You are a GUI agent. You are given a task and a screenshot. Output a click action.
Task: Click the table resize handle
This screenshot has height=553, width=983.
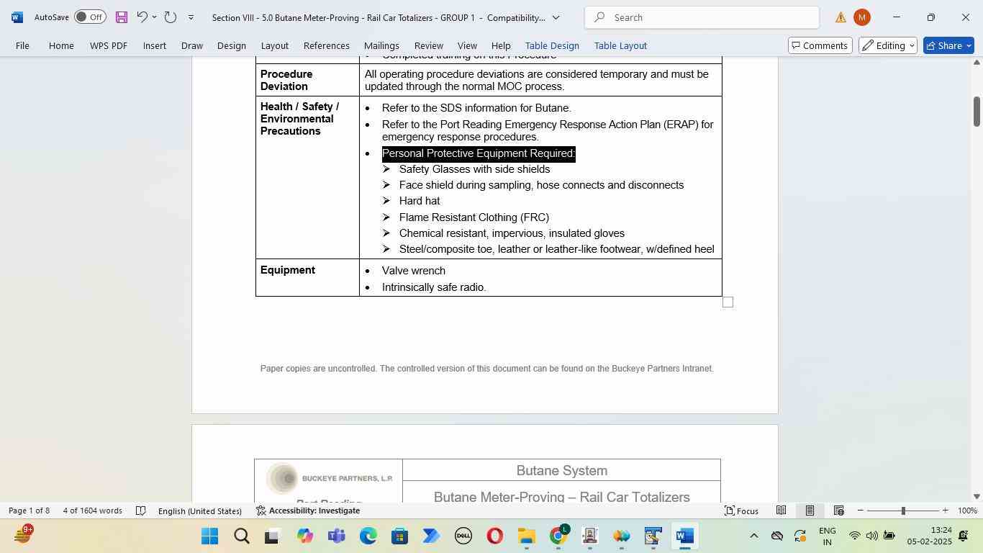tap(728, 302)
